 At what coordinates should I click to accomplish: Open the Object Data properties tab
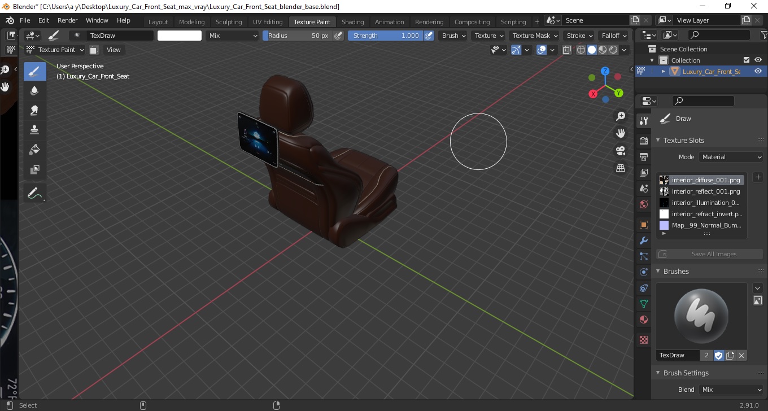643,304
